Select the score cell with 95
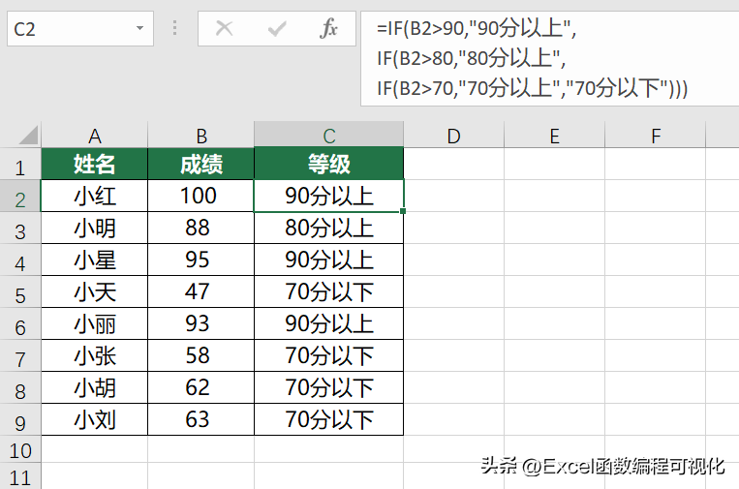The height and width of the screenshot is (489, 739). pyautogui.click(x=201, y=260)
